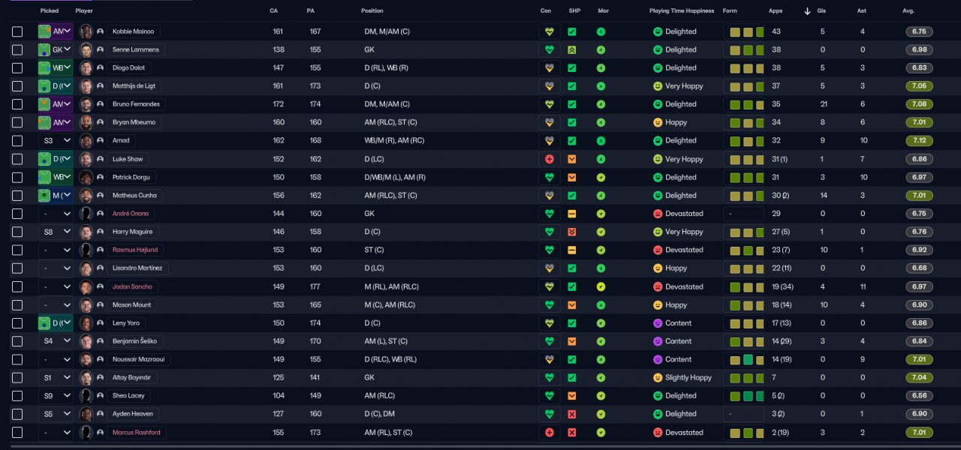Click Shea Lacey's 6.56 average rating badge
Screen dimensions: 961x450
tap(919, 395)
